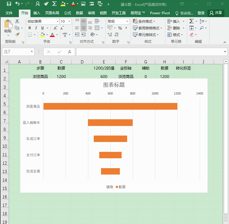Decrease indent

pyautogui.click(x=77, y=35)
